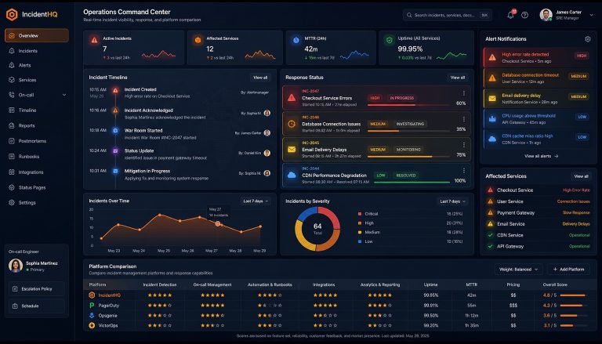
Task: Click the Checkout Service Errors 60% progress bar
Action: [408, 104]
